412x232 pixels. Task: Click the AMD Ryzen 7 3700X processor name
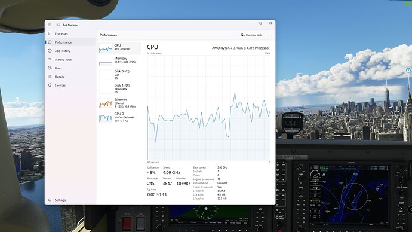click(x=241, y=48)
